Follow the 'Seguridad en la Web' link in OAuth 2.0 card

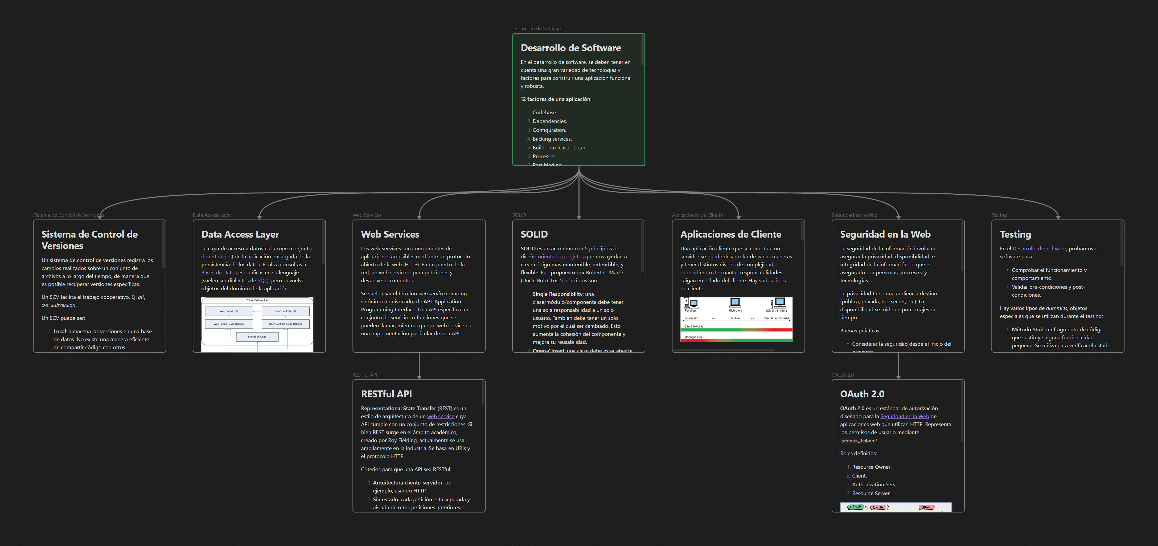pyautogui.click(x=905, y=417)
